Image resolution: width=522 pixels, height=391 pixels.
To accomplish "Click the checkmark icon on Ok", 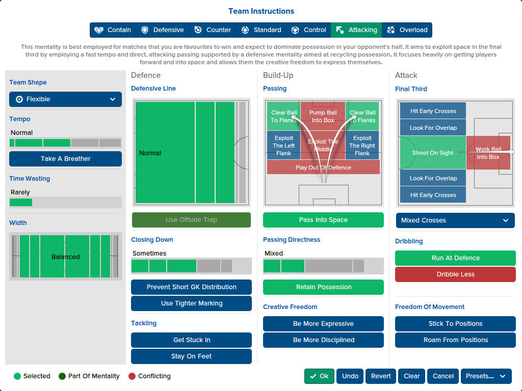I will (313, 376).
